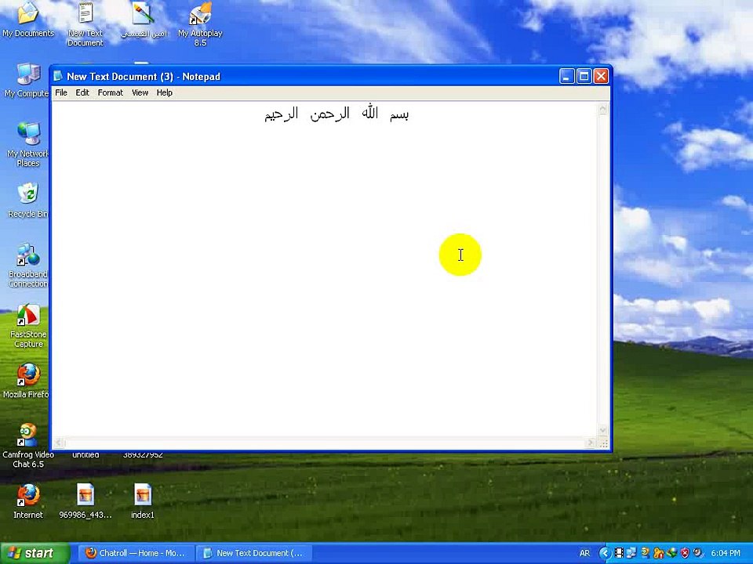
Task: Click the horizontal scrollbar right arrow
Action: click(x=591, y=443)
